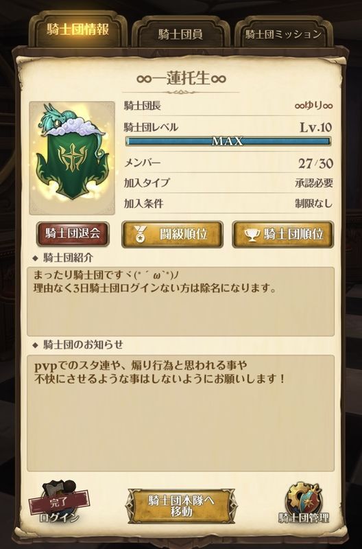Click guild leader name ∞ゆり∞
Viewport: 362px width, 549px height.
tap(314, 106)
